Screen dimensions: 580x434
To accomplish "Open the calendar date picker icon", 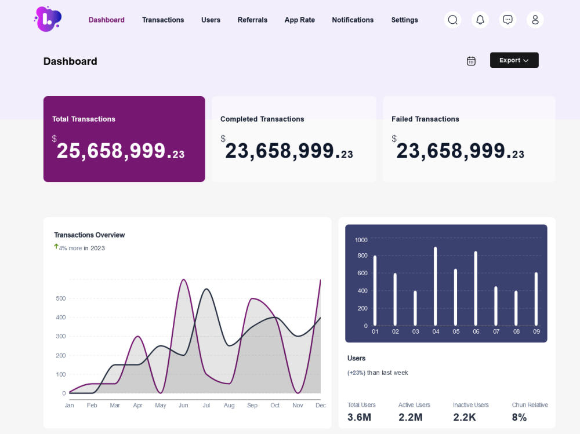I will coord(471,61).
